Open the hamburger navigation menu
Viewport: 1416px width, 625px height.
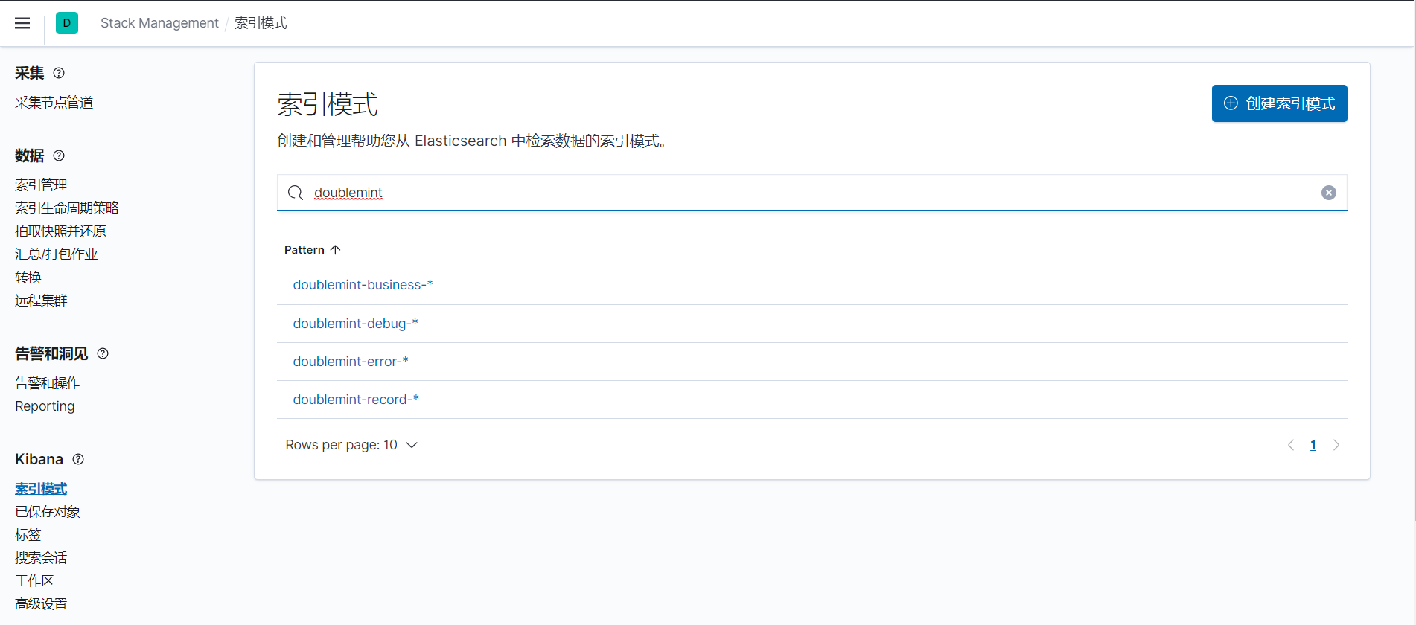tap(22, 23)
